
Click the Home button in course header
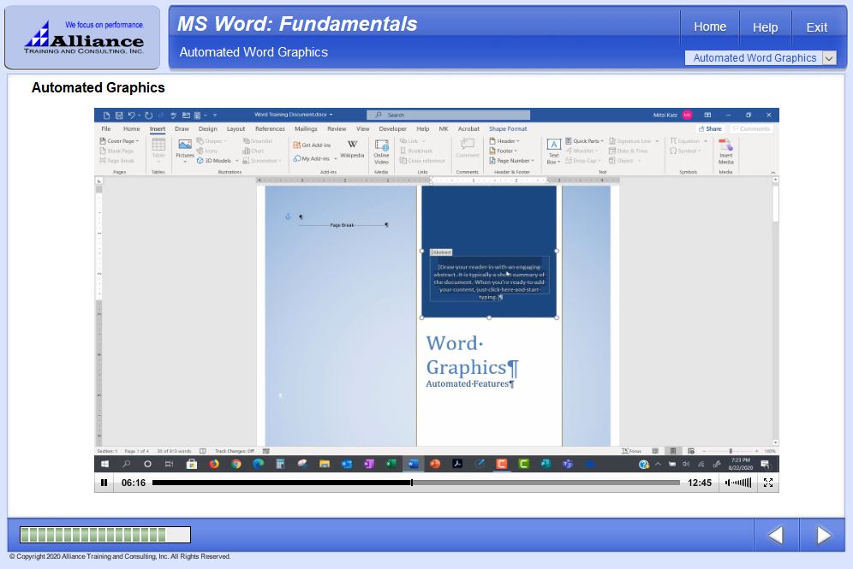[x=709, y=27]
